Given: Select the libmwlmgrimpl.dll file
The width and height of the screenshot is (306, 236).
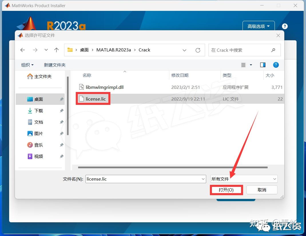Looking at the screenshot, I should pyautogui.click(x=105, y=87).
